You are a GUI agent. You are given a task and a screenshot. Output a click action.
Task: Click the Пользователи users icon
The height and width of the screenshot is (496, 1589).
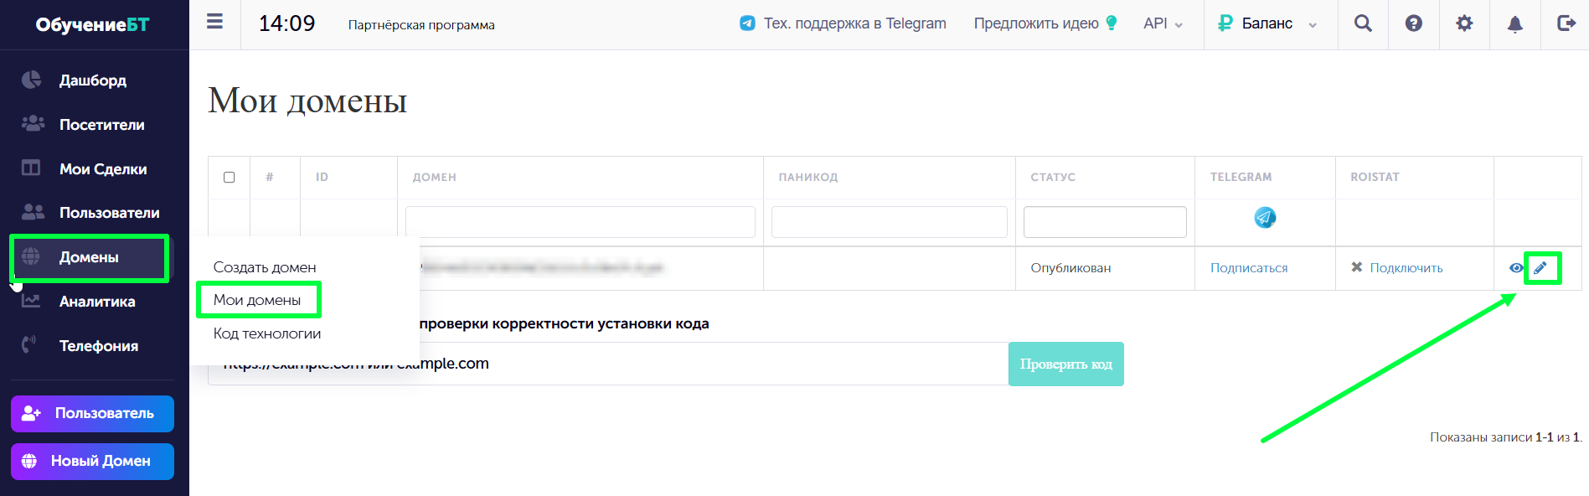(x=33, y=211)
